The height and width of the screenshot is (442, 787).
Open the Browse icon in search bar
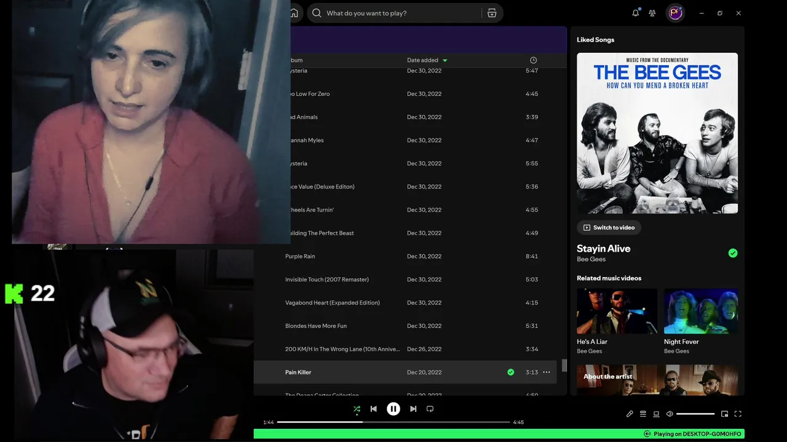click(x=492, y=13)
